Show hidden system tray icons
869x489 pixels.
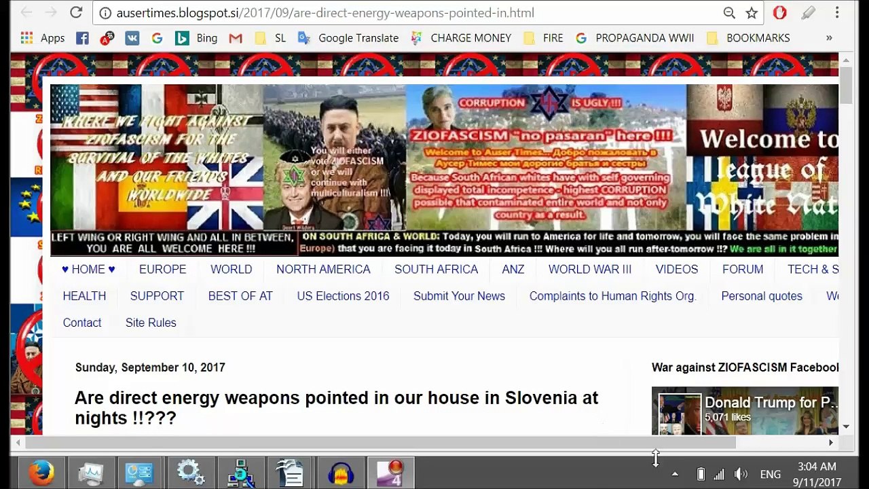click(675, 474)
